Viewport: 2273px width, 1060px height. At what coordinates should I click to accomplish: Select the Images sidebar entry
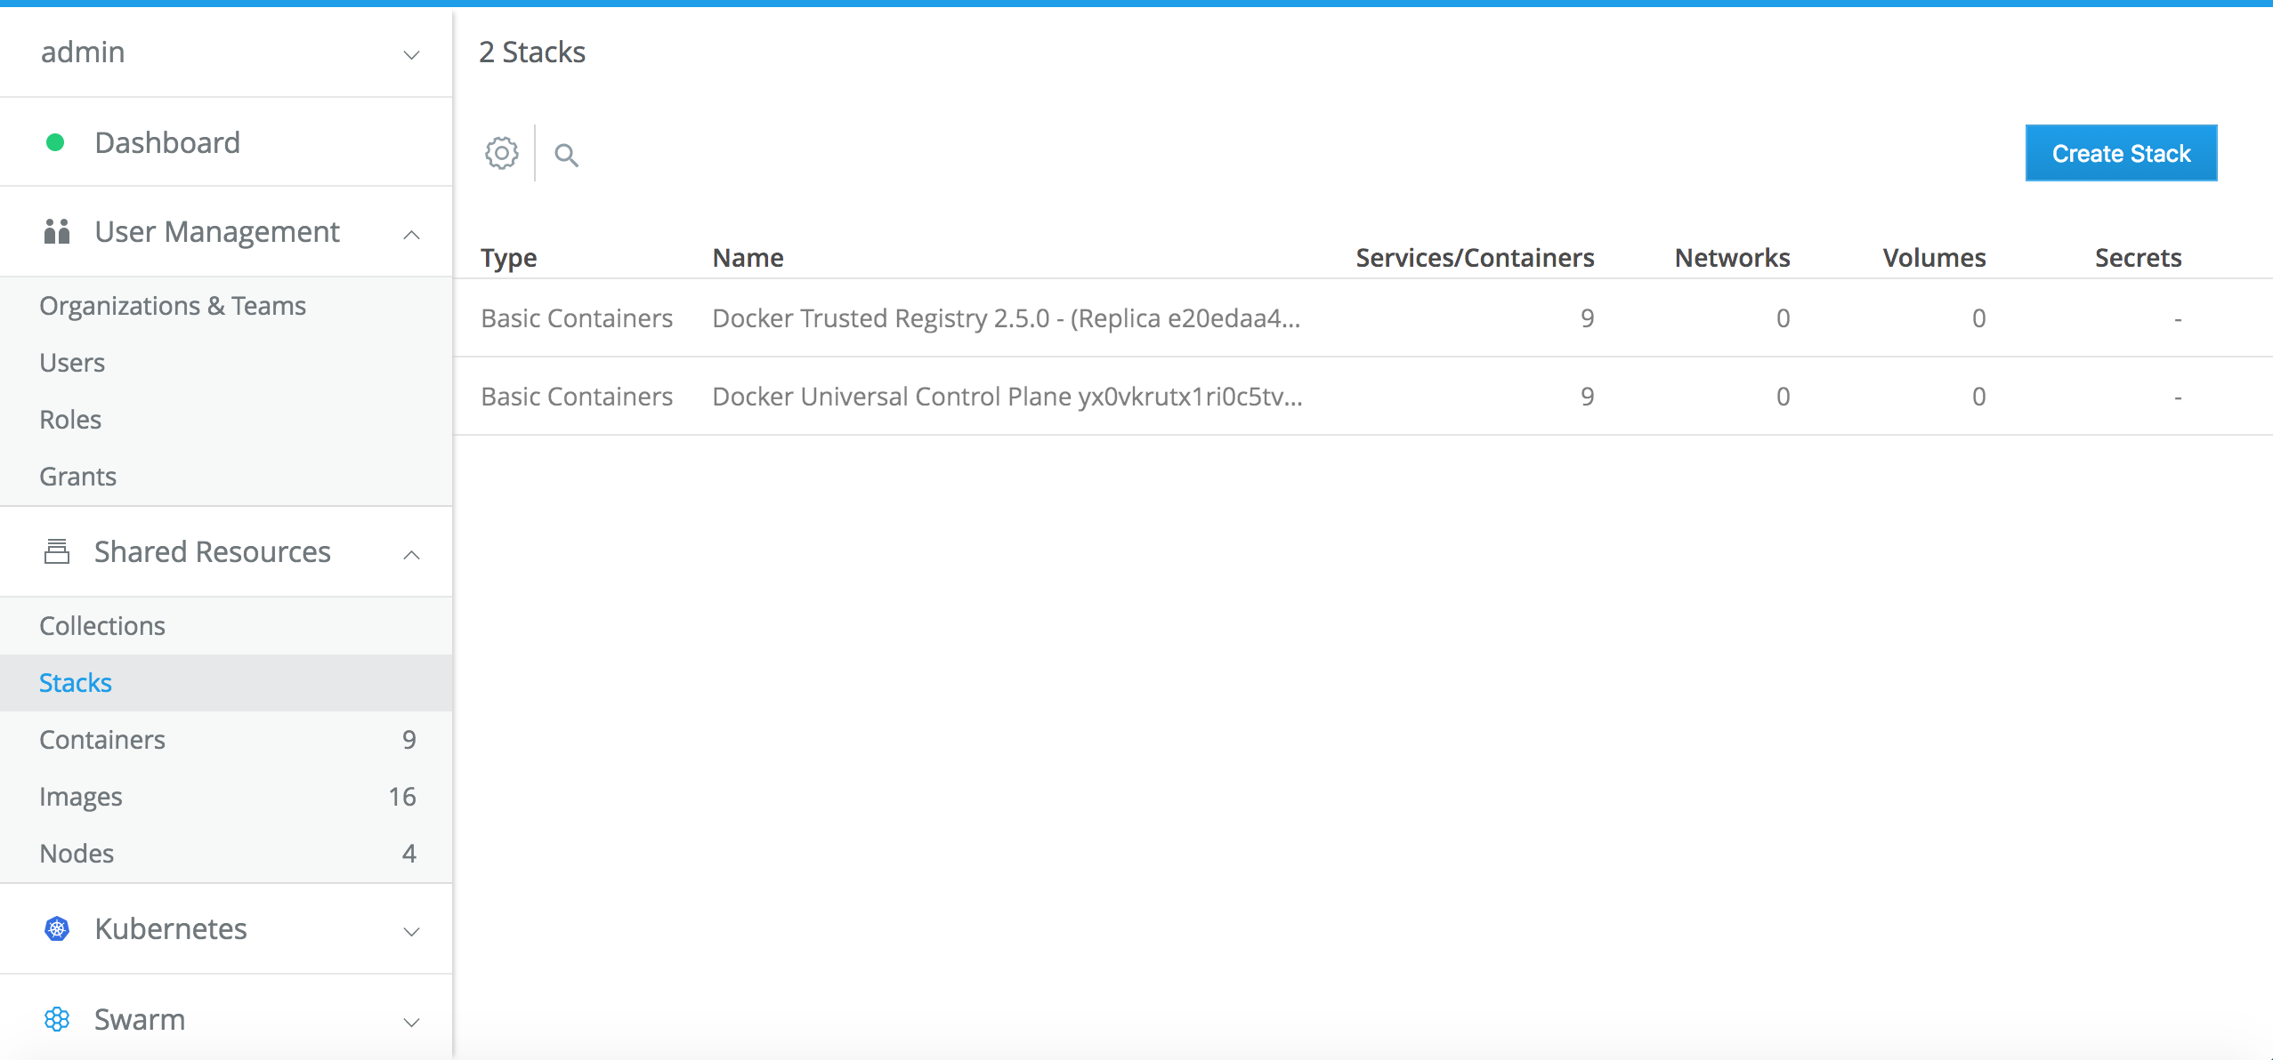pos(81,797)
